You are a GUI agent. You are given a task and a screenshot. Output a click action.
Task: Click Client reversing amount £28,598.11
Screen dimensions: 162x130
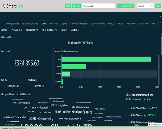point(151,115)
